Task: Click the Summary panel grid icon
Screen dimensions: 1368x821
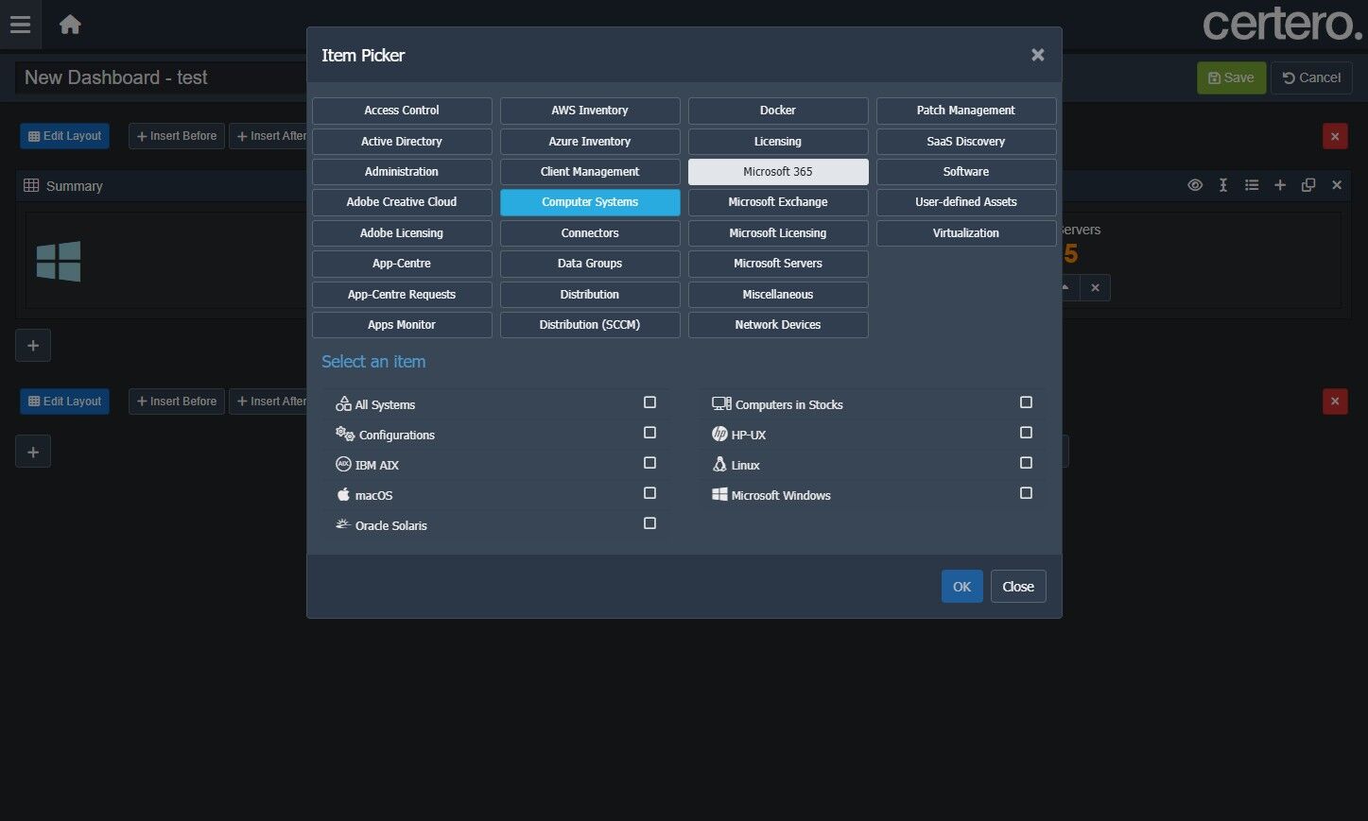Action: click(31, 185)
